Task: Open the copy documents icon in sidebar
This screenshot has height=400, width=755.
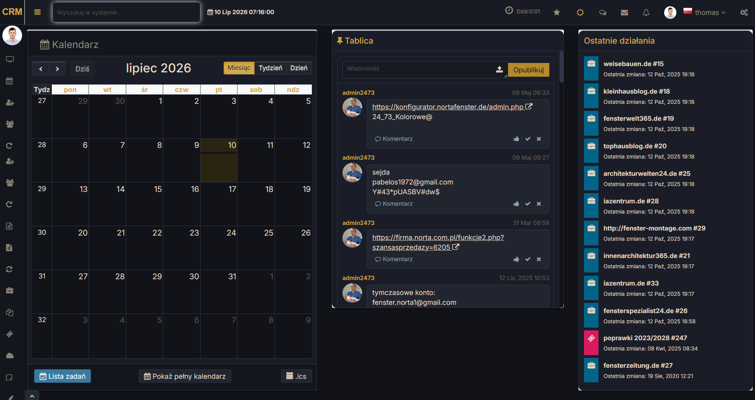Action: [10, 312]
